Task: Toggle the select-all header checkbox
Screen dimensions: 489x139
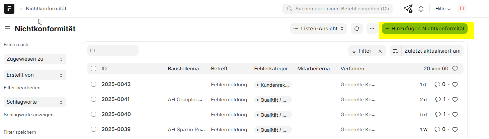Action: pyautogui.click(x=94, y=69)
